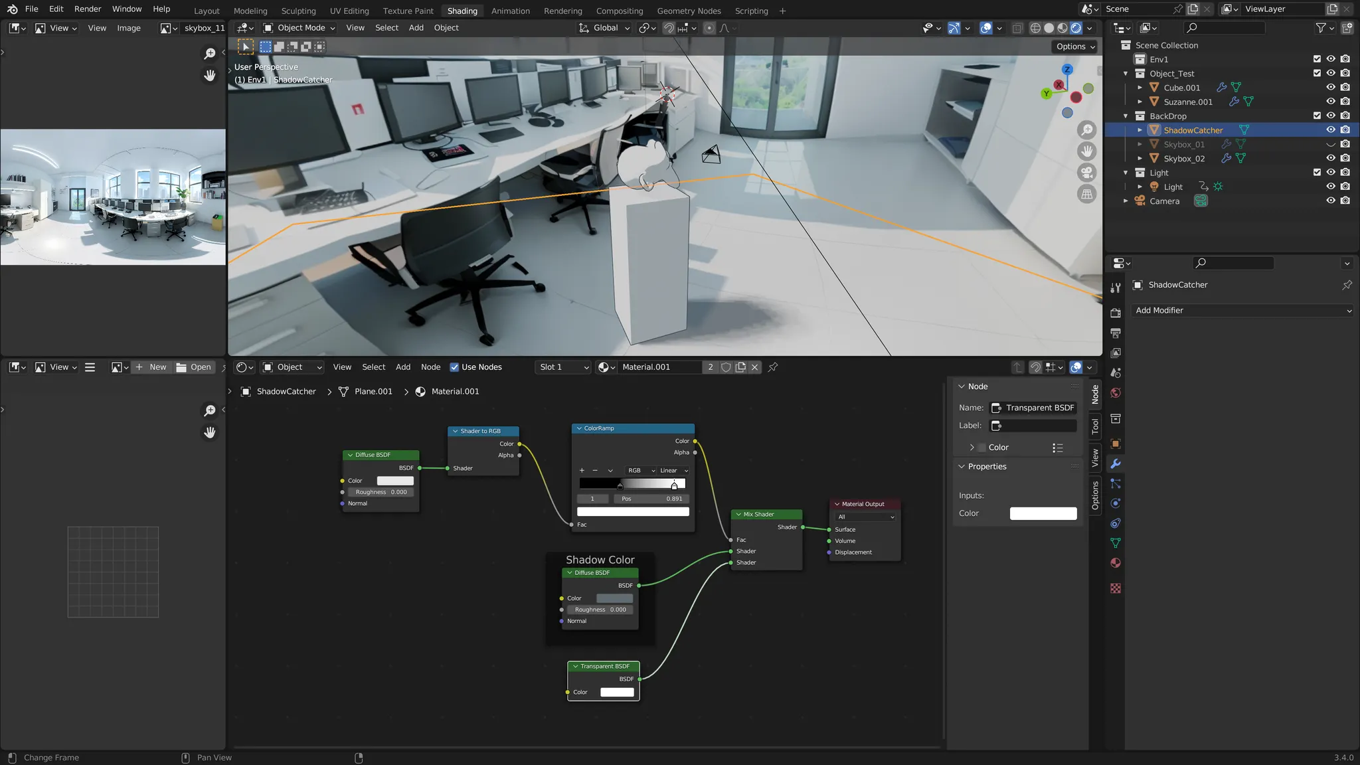Click the zoom magnifier icon in 3D viewport

(1086, 129)
